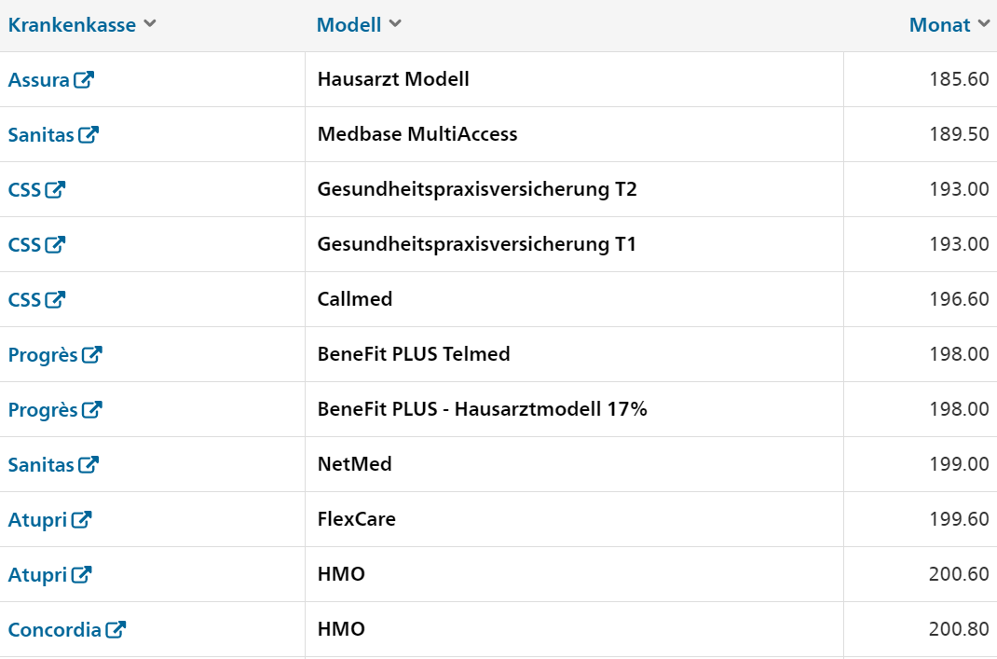Open external link icon beside first Sanitas
Viewport: 997px width, 659px height.
89,134
